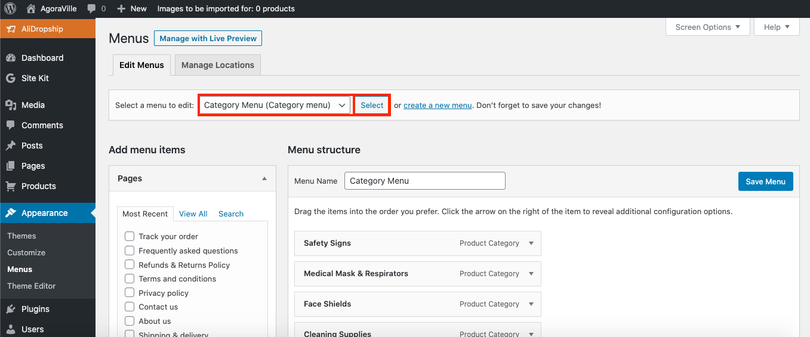Viewport: 810px width, 337px height.
Task: Expand the Cleaning Supplies item arrow
Action: [531, 333]
